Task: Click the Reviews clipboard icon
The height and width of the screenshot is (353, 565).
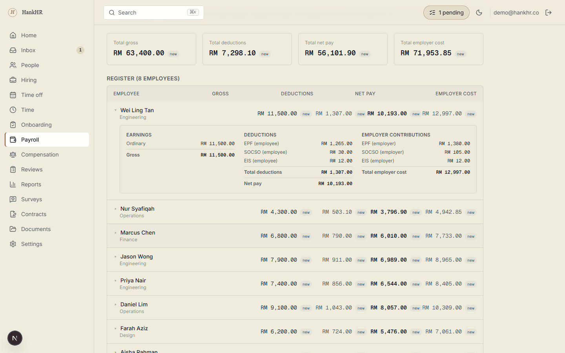Action: (x=13, y=169)
